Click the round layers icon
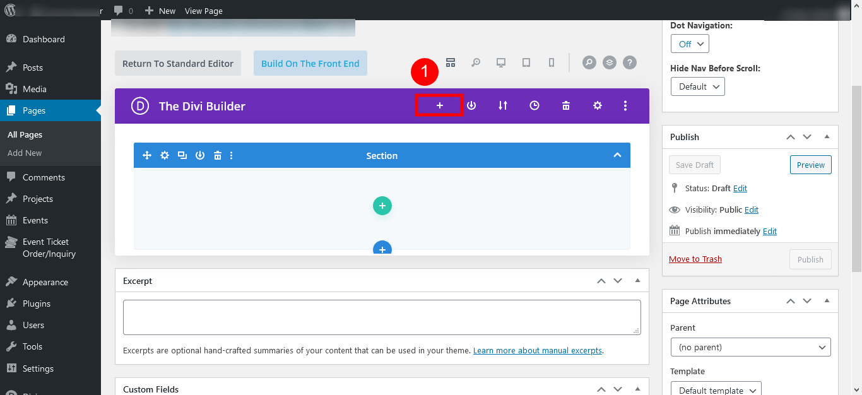This screenshot has width=862, height=395. 609,62
